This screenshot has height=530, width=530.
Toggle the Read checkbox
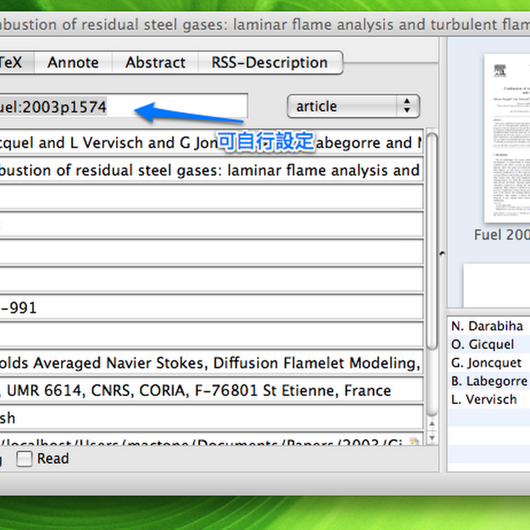pyautogui.click(x=25, y=459)
